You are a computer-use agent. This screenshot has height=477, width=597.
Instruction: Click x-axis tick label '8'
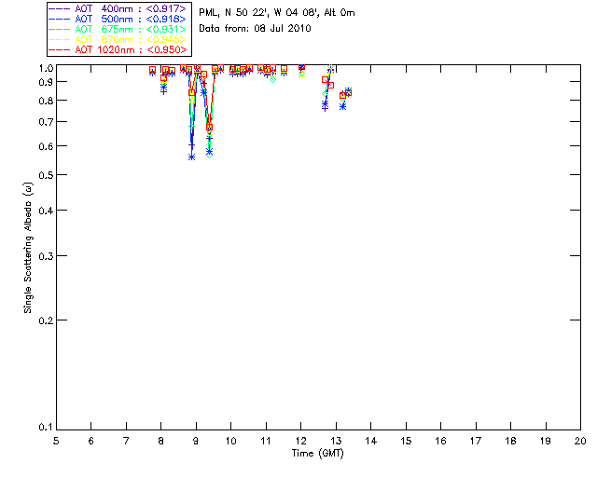(161, 441)
